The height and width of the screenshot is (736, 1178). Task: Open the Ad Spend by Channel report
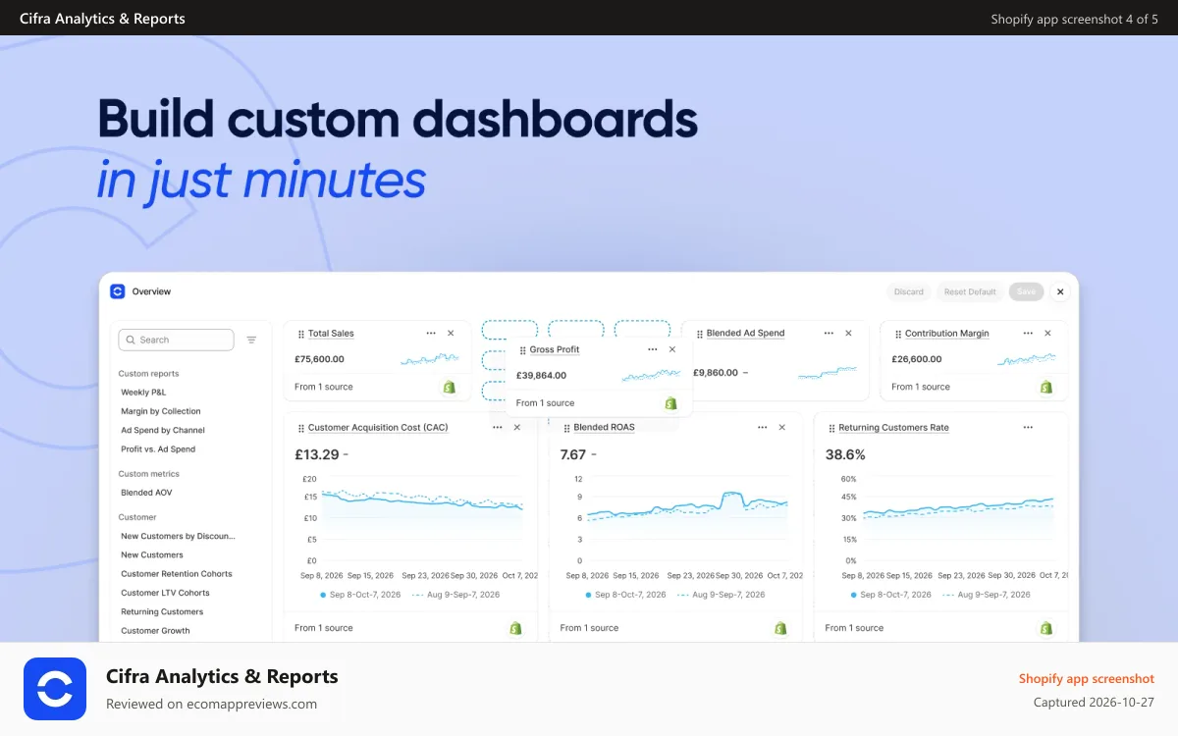tap(163, 430)
